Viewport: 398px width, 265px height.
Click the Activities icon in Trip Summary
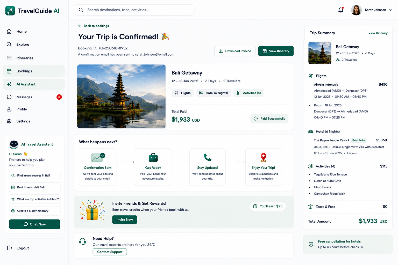[310, 166]
